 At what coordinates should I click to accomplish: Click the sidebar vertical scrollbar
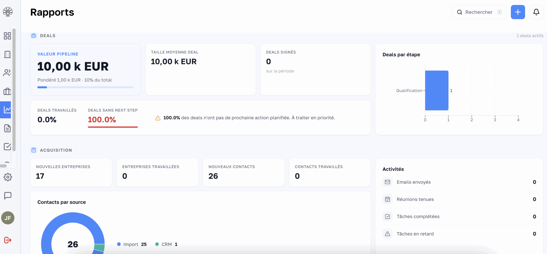point(14,90)
